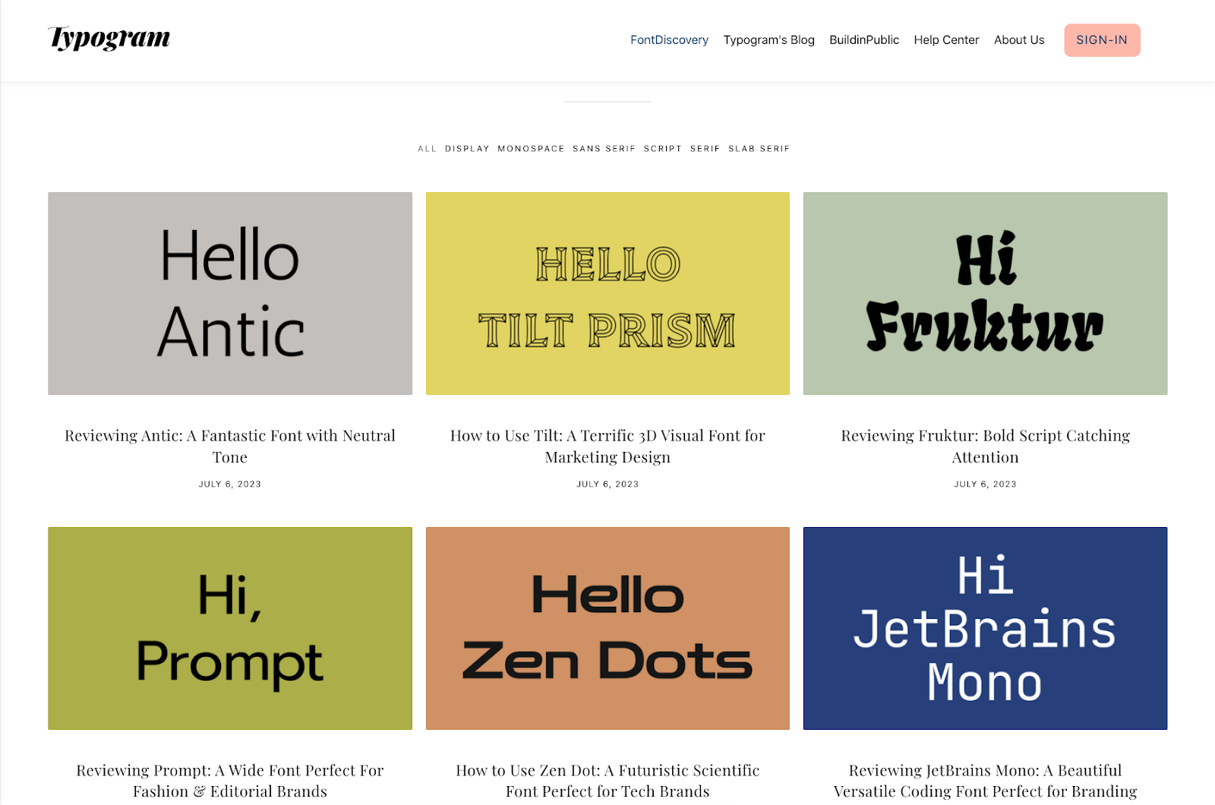Viewport: 1215px width, 805px height.
Task: Filter fonts by MONOSPACE category
Action: coord(531,148)
